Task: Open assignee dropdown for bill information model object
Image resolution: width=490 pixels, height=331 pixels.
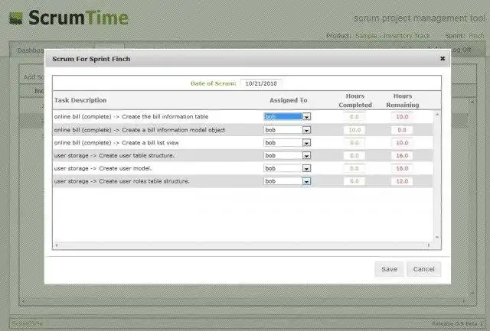Action: (x=306, y=130)
